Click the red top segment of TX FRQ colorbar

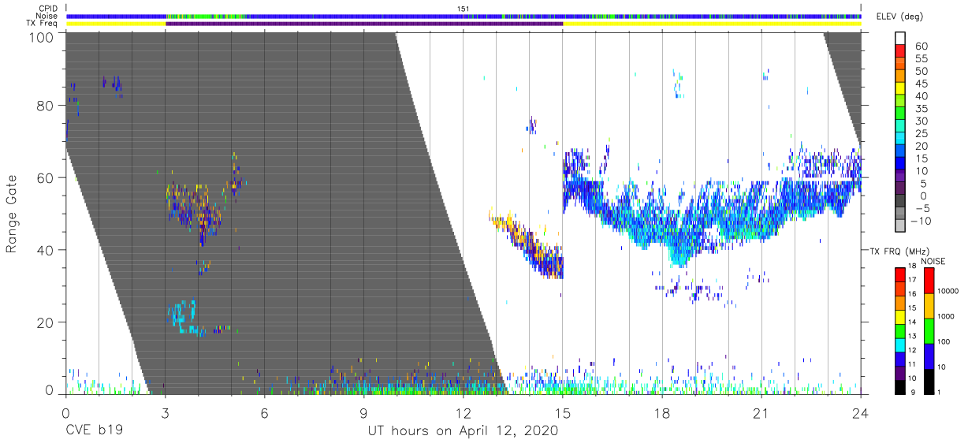pos(899,275)
